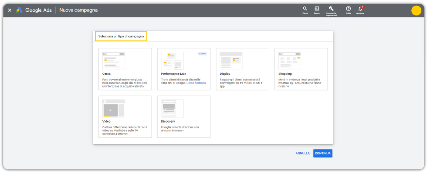
Task: Select the Discovery campaign type card
Action: pyautogui.click(x=184, y=117)
